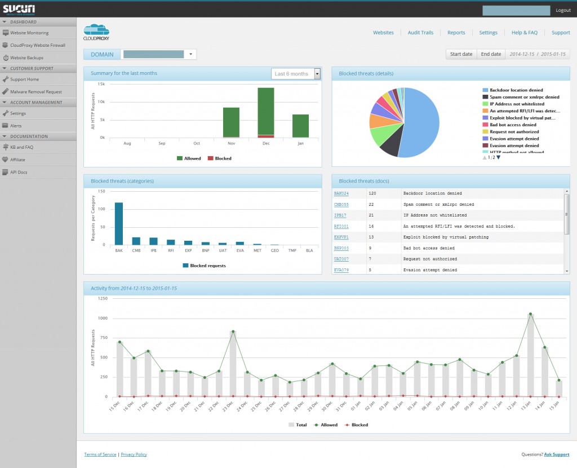This screenshot has height=468, width=577.
Task: Click the Malware Removal Request icon
Action: pyautogui.click(x=6, y=91)
